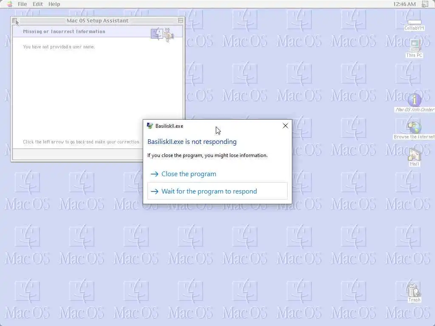The image size is (435, 326).
Task: Close the BasiliskII.exe dialog with X
Action: click(x=285, y=126)
